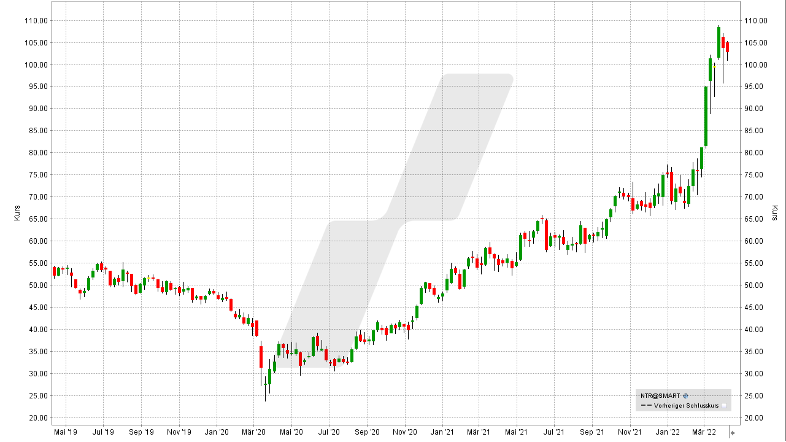Click the Mai '19 date label
Image resolution: width=786 pixels, height=442 pixels.
(x=66, y=432)
